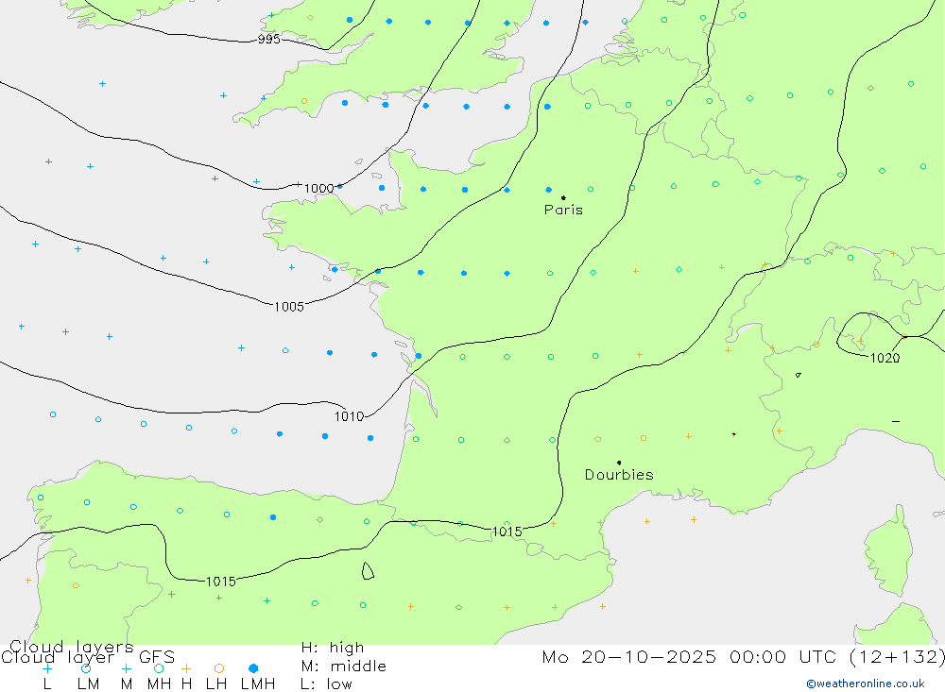
Task: Click the blue plus L legend symbol
Action: coord(47,668)
